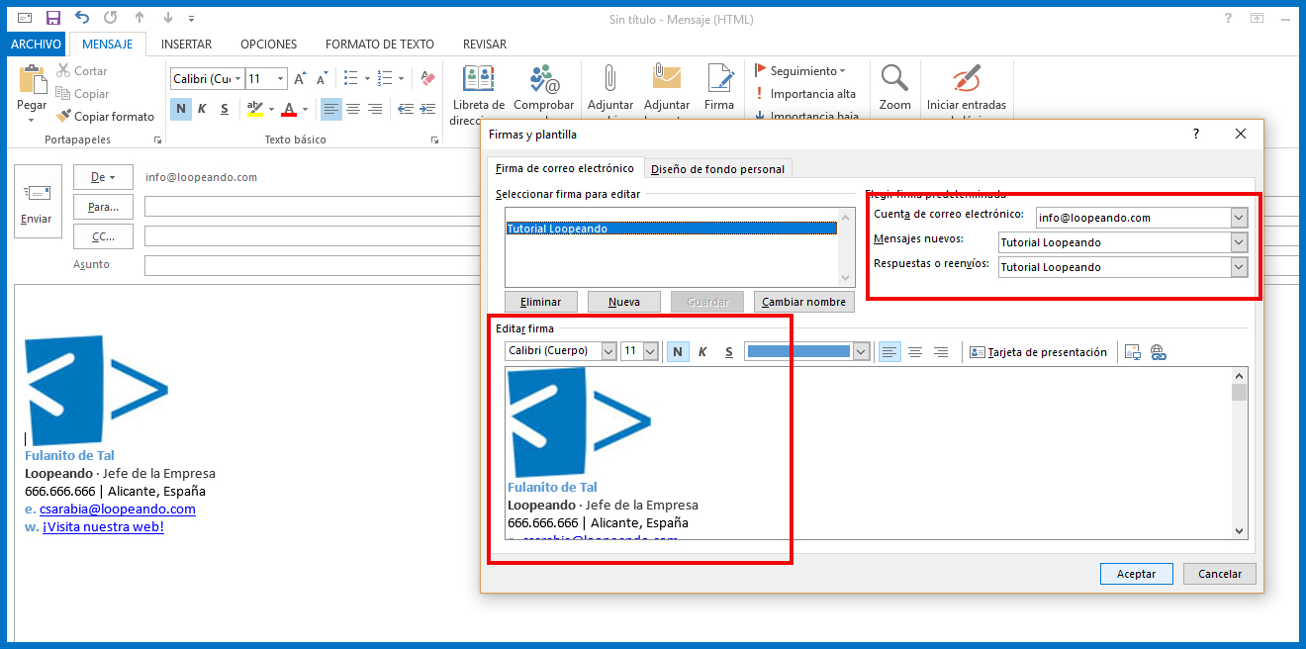Apply yellow text highlight color
This screenshot has height=649, width=1306.
(254, 109)
